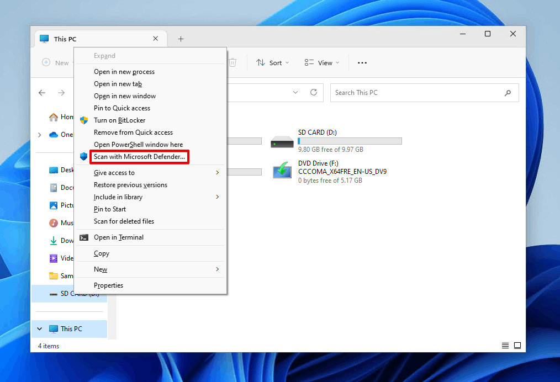
Task: Collapse the This PC tree node
Action: coord(40,329)
